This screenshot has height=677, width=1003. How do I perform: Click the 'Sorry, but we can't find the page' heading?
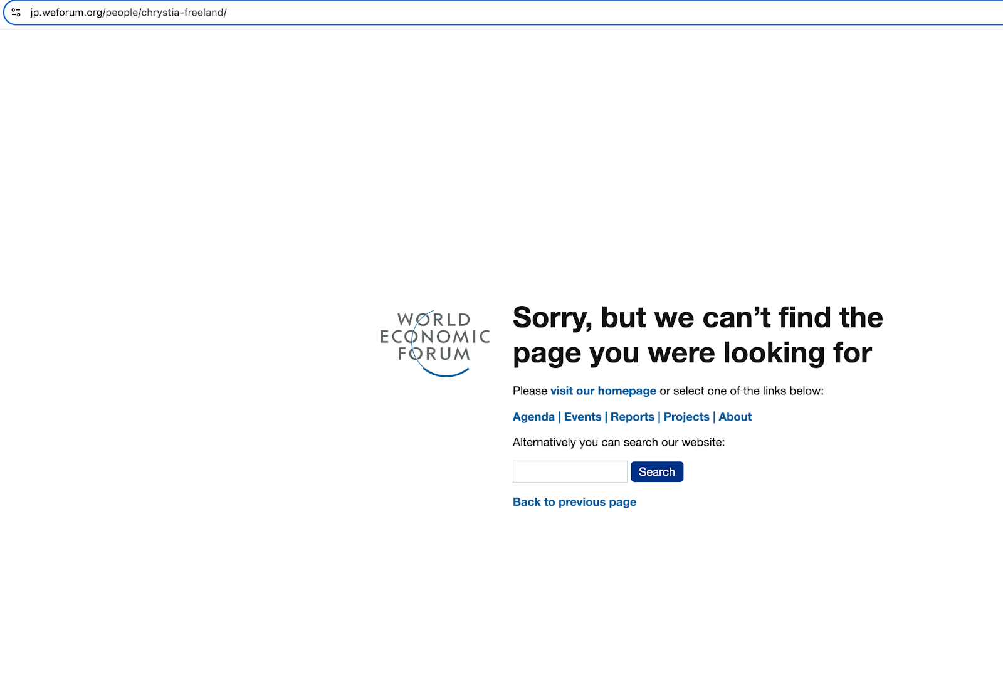pyautogui.click(x=698, y=335)
